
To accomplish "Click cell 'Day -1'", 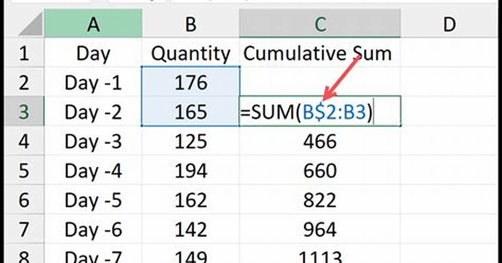I will (93, 82).
